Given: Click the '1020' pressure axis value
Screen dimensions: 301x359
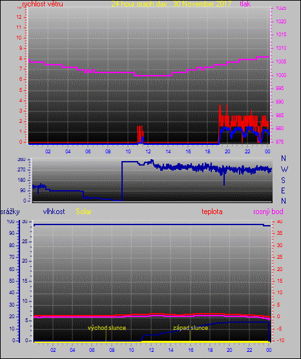Looking at the screenshot, I should click(281, 21).
